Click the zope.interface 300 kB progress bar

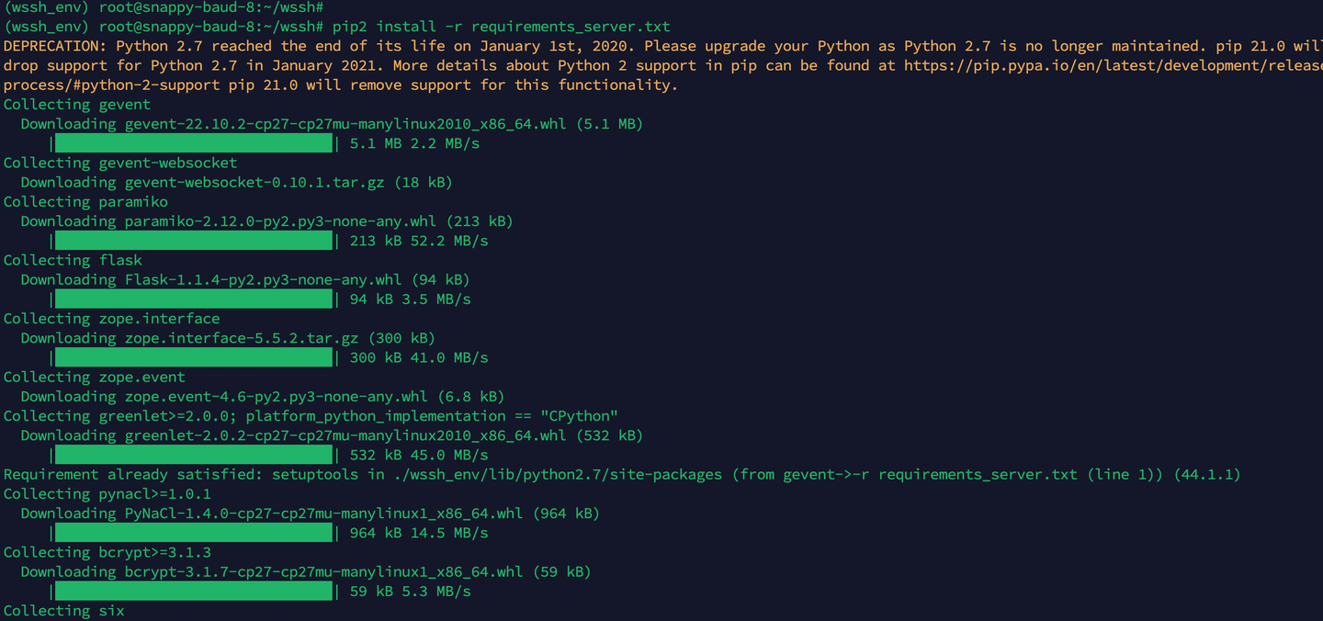coord(193,357)
